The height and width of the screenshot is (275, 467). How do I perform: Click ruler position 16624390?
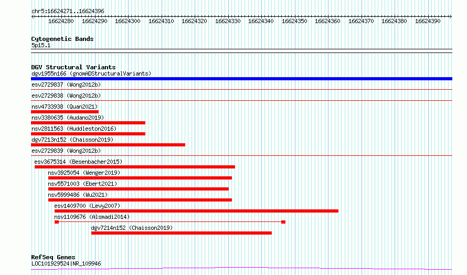tap(428, 21)
